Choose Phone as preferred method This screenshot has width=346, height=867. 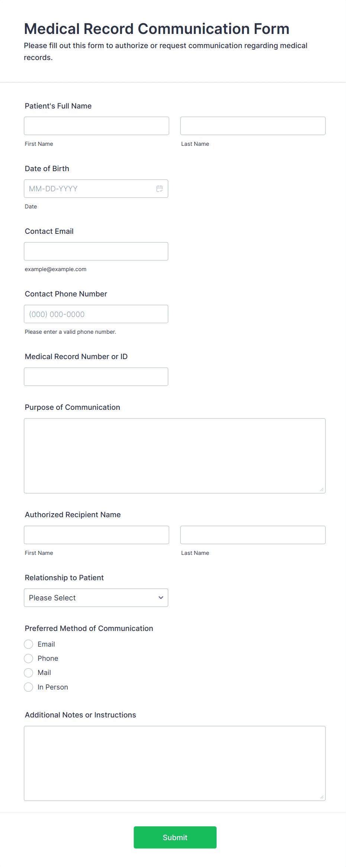click(x=28, y=658)
